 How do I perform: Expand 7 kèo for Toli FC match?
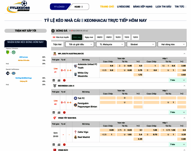point(178,112)
